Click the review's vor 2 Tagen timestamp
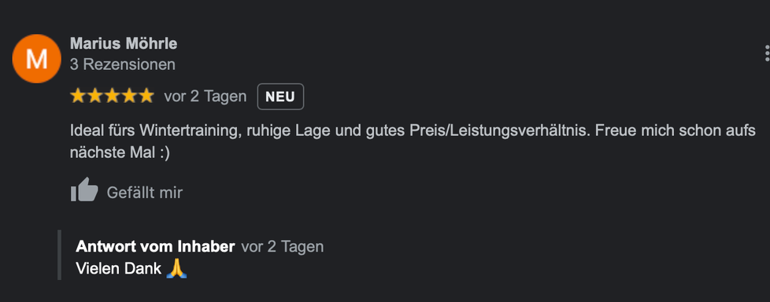The image size is (770, 302). 205,97
